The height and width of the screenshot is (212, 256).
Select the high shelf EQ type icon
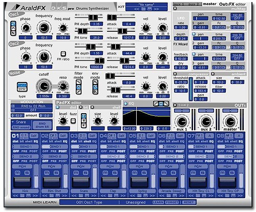coord(166,103)
